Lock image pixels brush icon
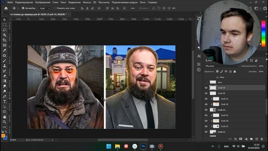The height and width of the screenshot is (151, 268). [222, 71]
